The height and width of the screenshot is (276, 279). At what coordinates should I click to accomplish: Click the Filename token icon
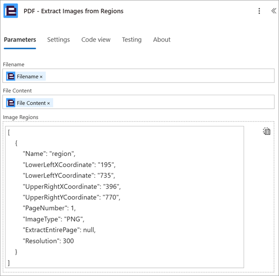click(x=11, y=77)
